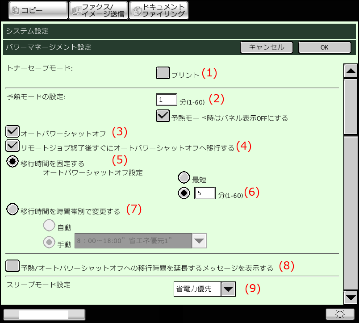Enable toner save mode for プリント
This screenshot has width=359, height=323.
[163, 73]
